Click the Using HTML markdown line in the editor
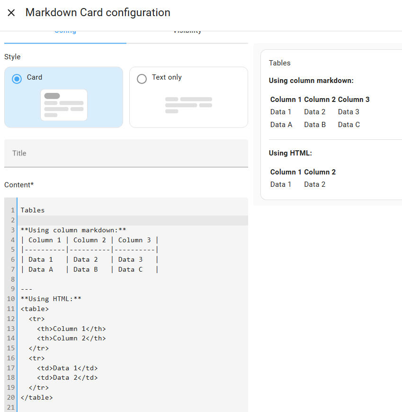The width and height of the screenshot is (402, 412). click(x=50, y=299)
